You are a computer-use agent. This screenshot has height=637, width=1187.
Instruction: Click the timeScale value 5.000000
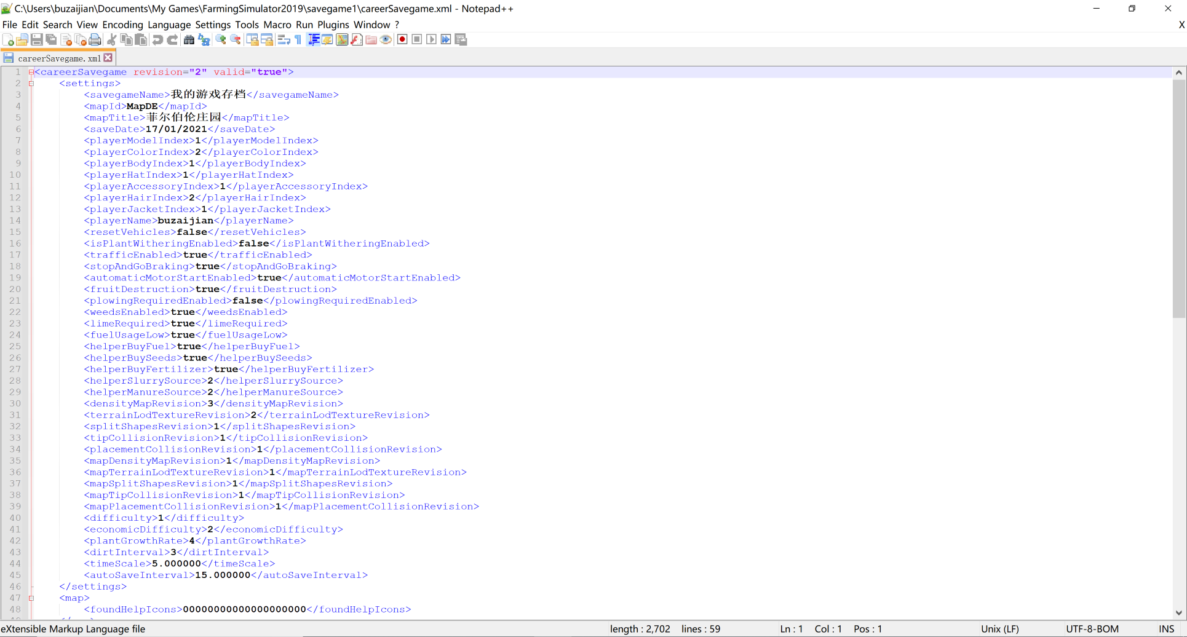(177, 564)
